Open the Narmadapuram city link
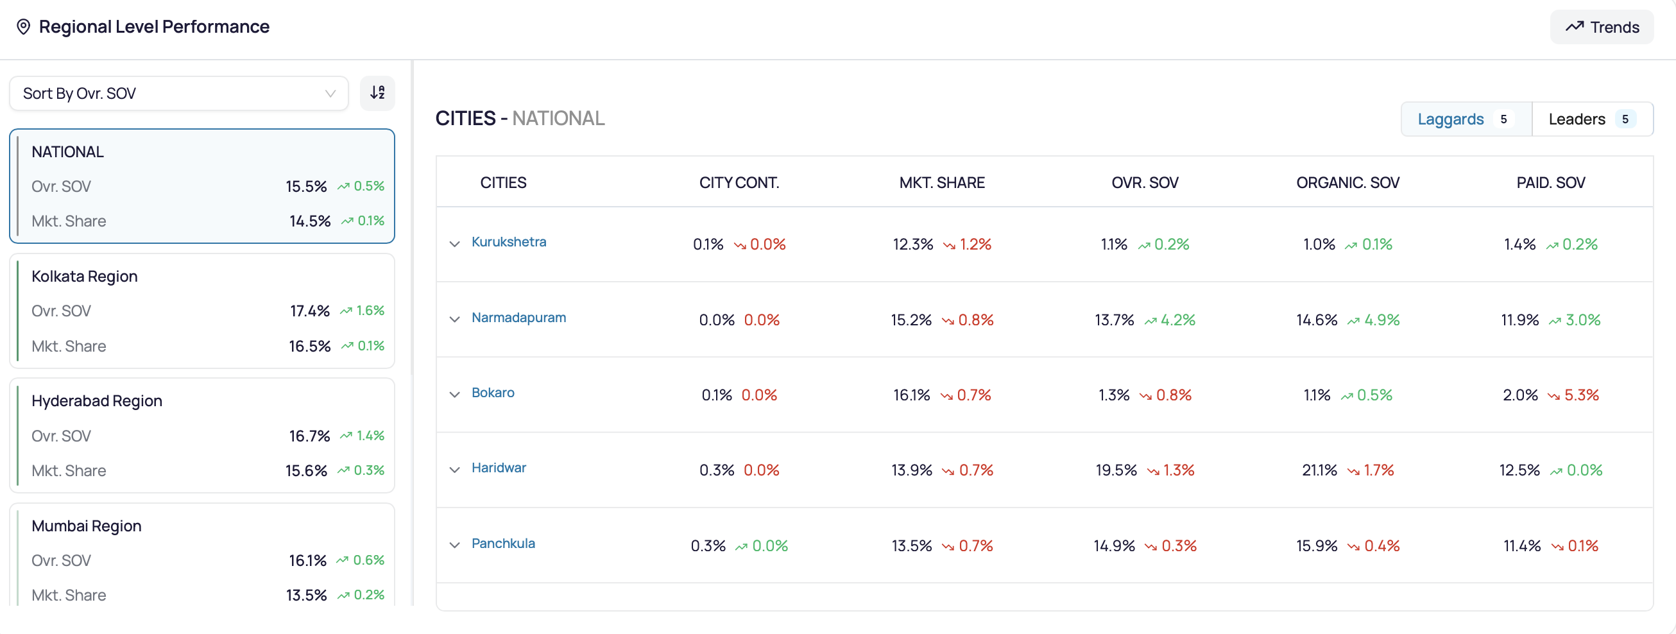 (x=518, y=318)
